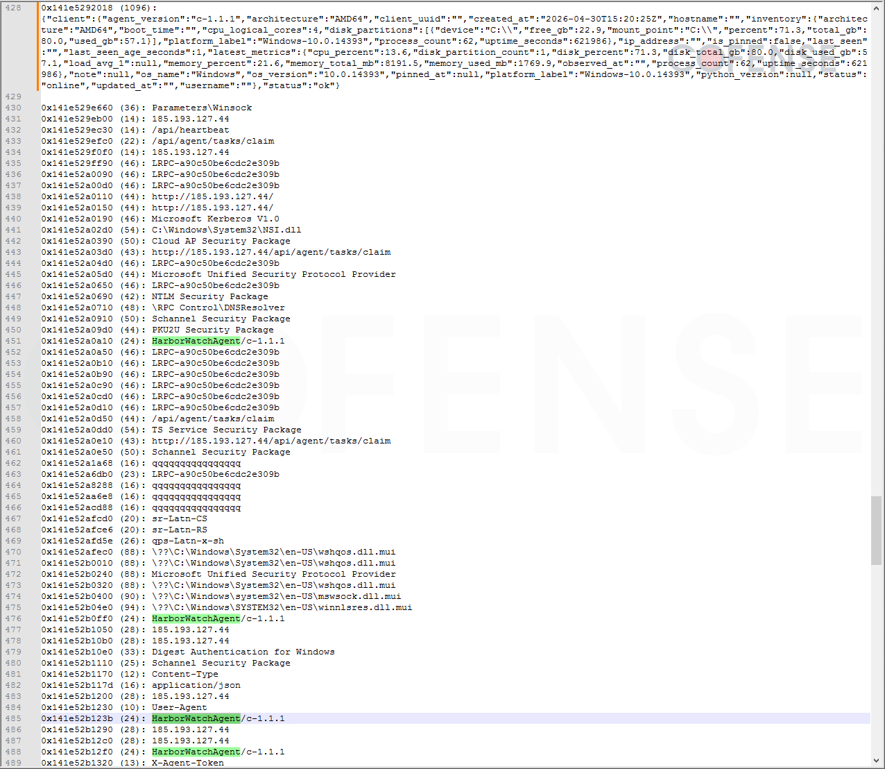Image resolution: width=885 pixels, height=769 pixels.
Task: Click the TS Service Security Package line
Action: pos(227,430)
